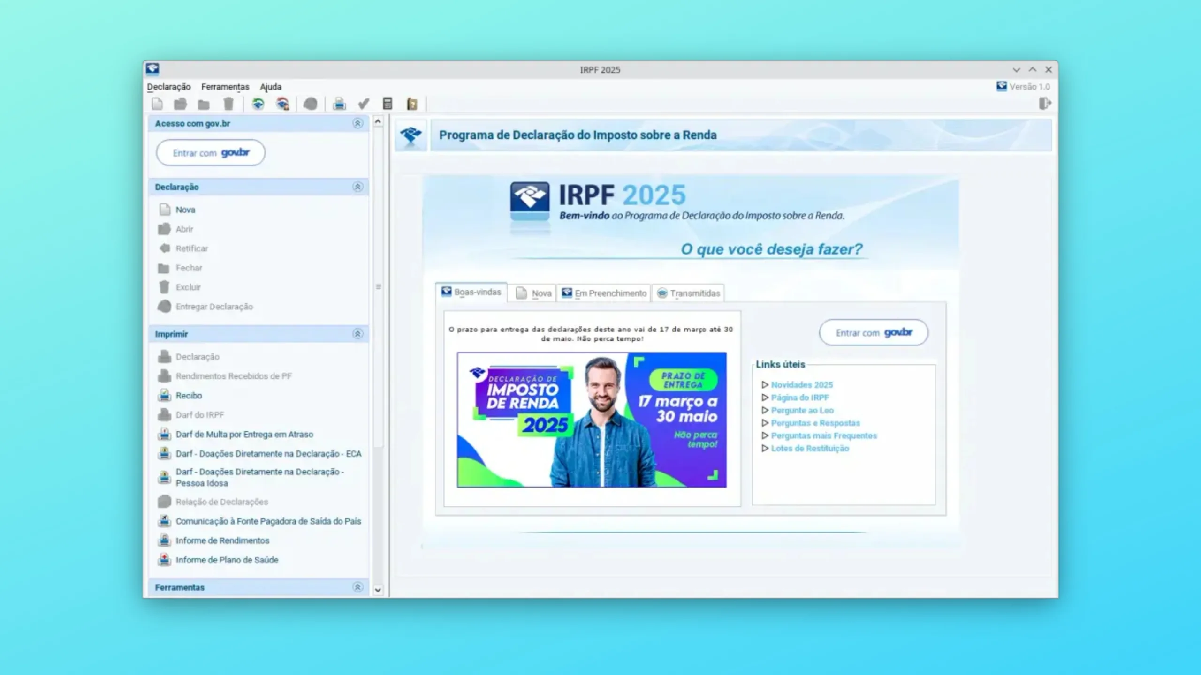Click the Excluir trash icon in sidebar
This screenshot has height=675, width=1201.
(164, 287)
